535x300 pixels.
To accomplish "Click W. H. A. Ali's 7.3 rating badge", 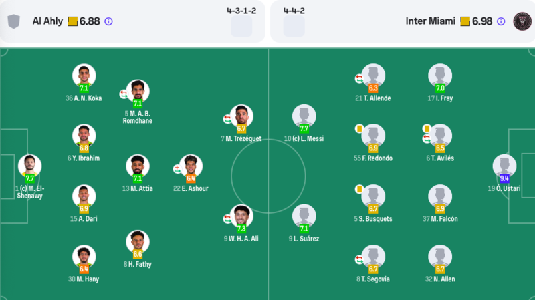I will [241, 229].
